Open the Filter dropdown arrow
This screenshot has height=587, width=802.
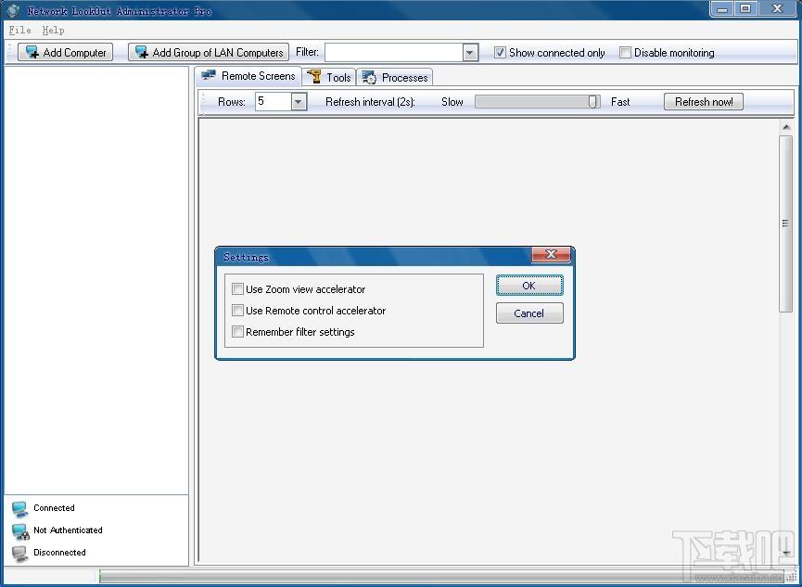tap(470, 52)
